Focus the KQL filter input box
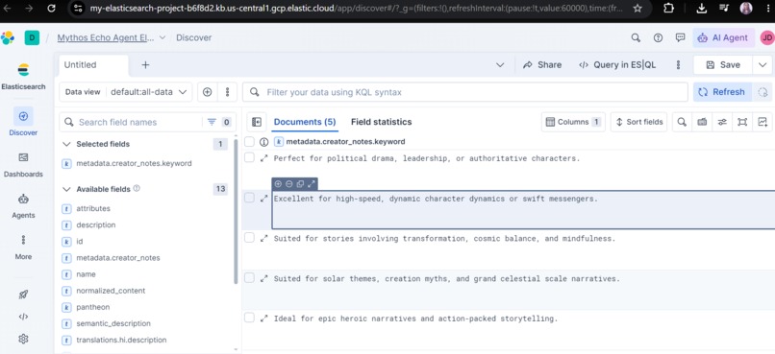Viewport: 775px width, 354px height. point(465,92)
